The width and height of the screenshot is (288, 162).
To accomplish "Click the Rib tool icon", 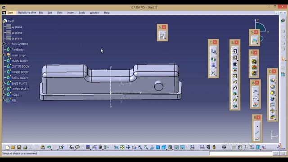I will coord(235,82).
